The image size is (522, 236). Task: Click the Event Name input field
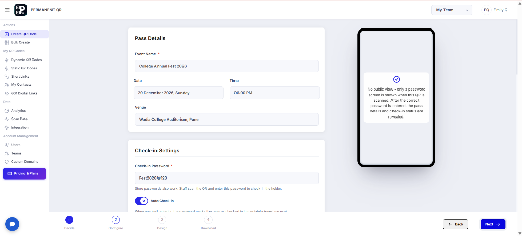pos(226,66)
